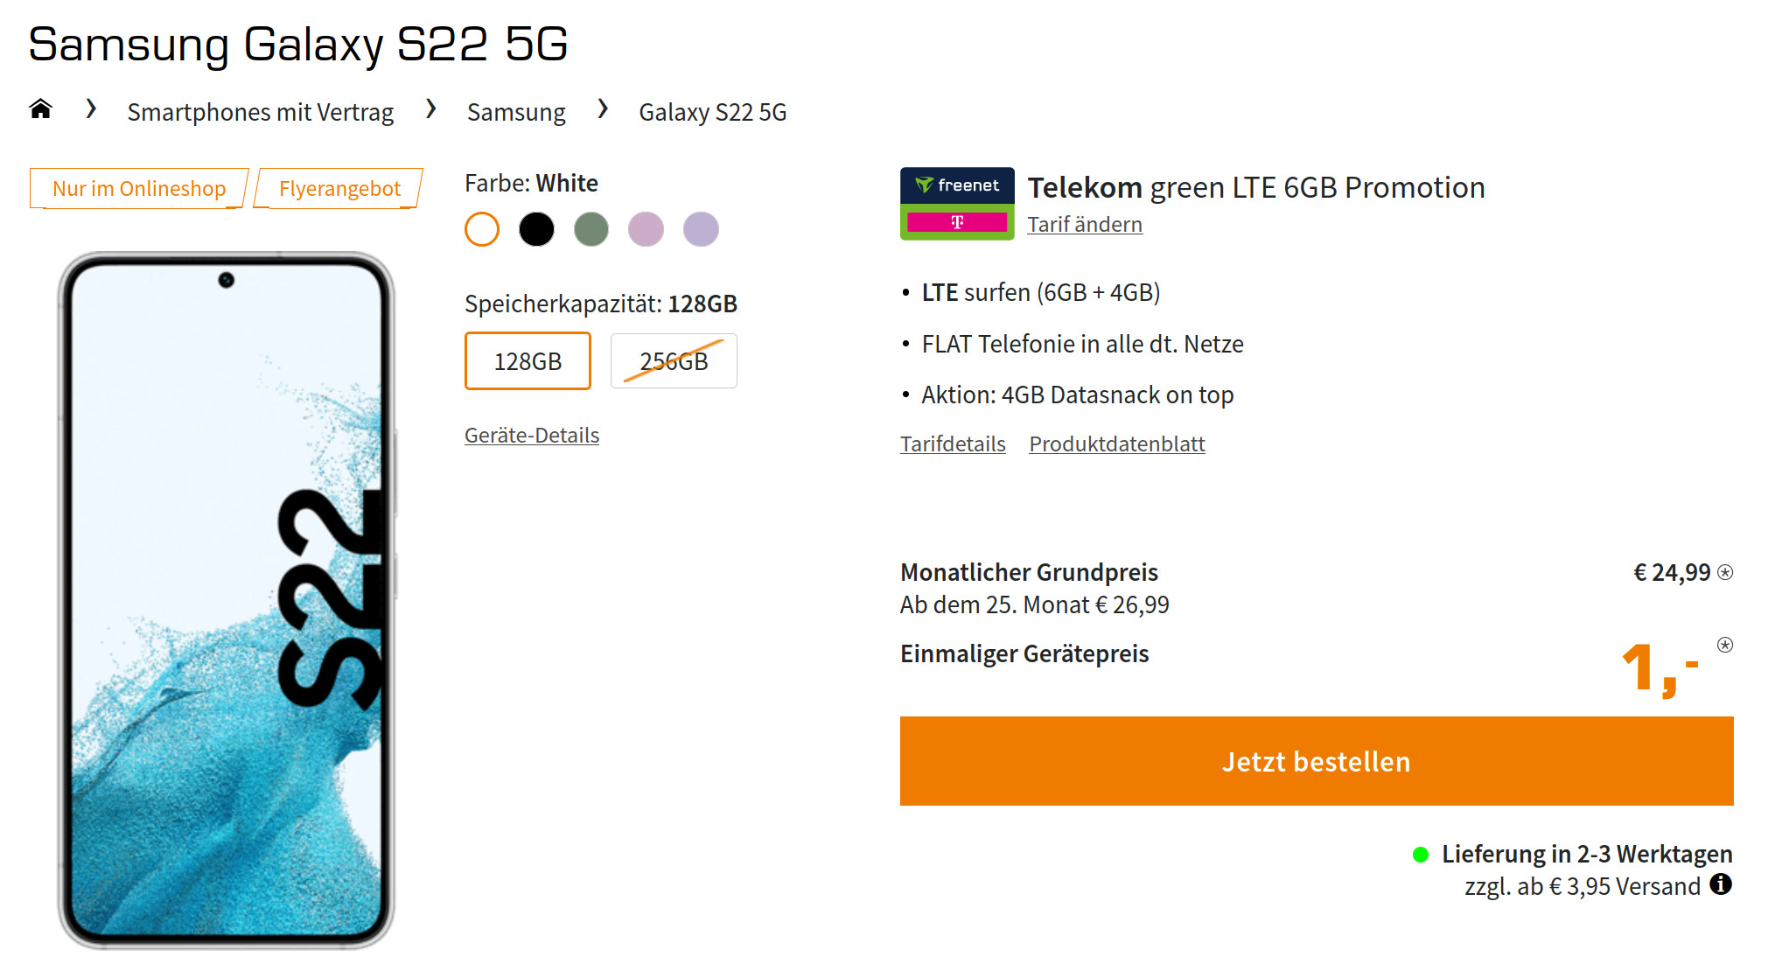
Task: View the Produktdatenblatt link
Action: click(1116, 444)
